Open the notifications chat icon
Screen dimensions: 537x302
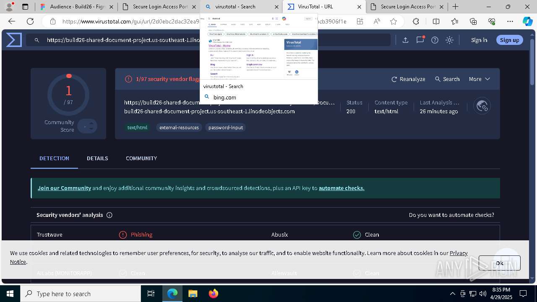tap(420, 40)
